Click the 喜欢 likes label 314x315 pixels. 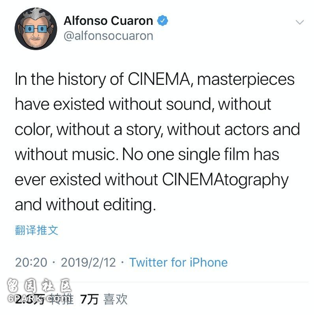[116, 299]
